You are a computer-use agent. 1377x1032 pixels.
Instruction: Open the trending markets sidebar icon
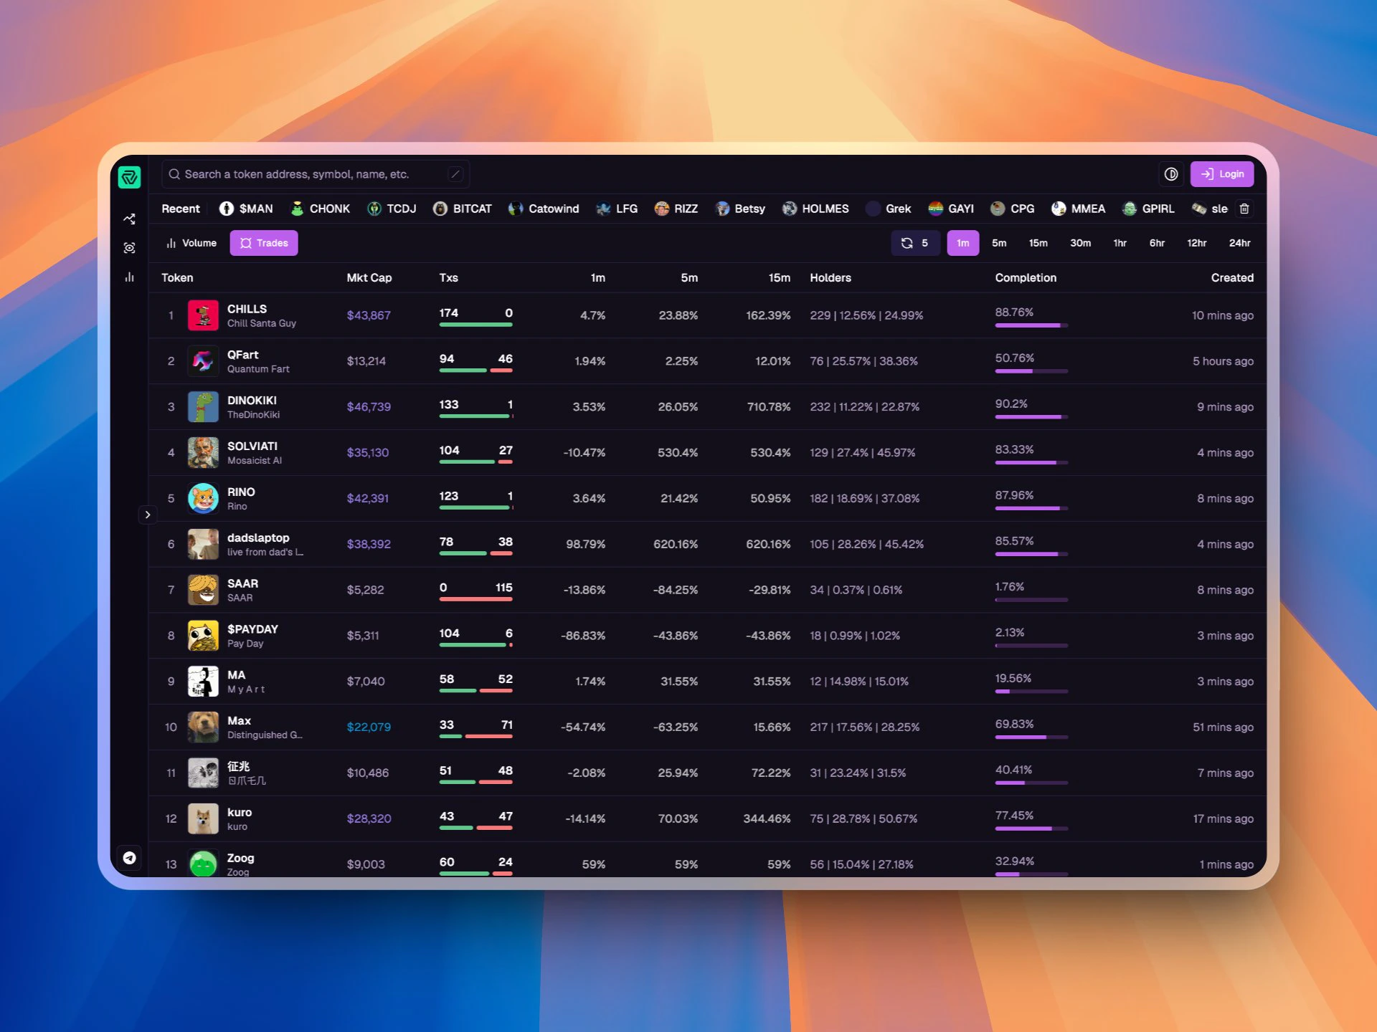coord(130,219)
